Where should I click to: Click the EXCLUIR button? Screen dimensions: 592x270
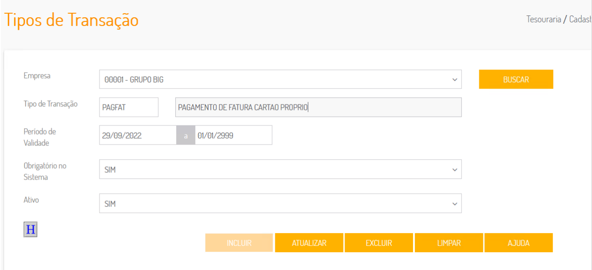[379, 243]
